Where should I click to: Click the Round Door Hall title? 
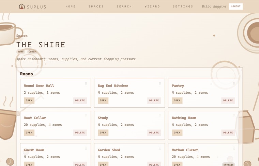coord(39,86)
